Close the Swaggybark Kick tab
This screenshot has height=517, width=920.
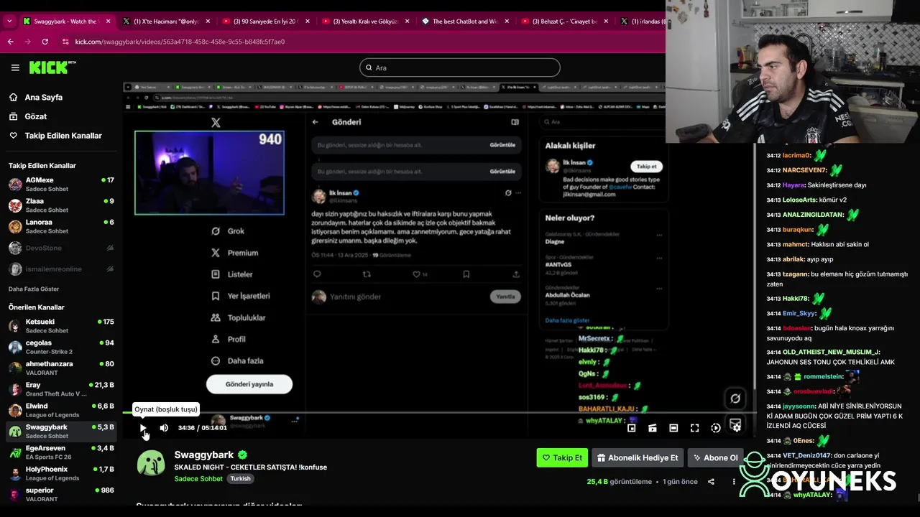tap(109, 22)
